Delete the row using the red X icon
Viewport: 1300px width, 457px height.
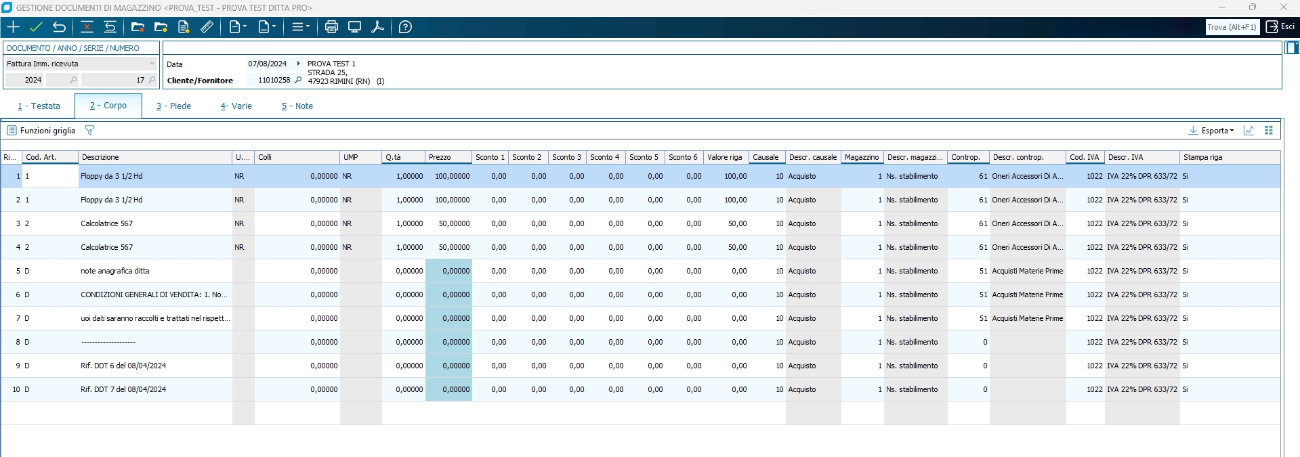tap(87, 27)
